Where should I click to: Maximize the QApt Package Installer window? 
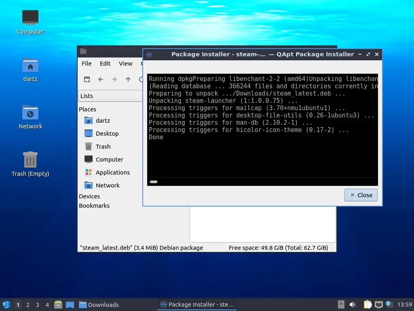368,54
